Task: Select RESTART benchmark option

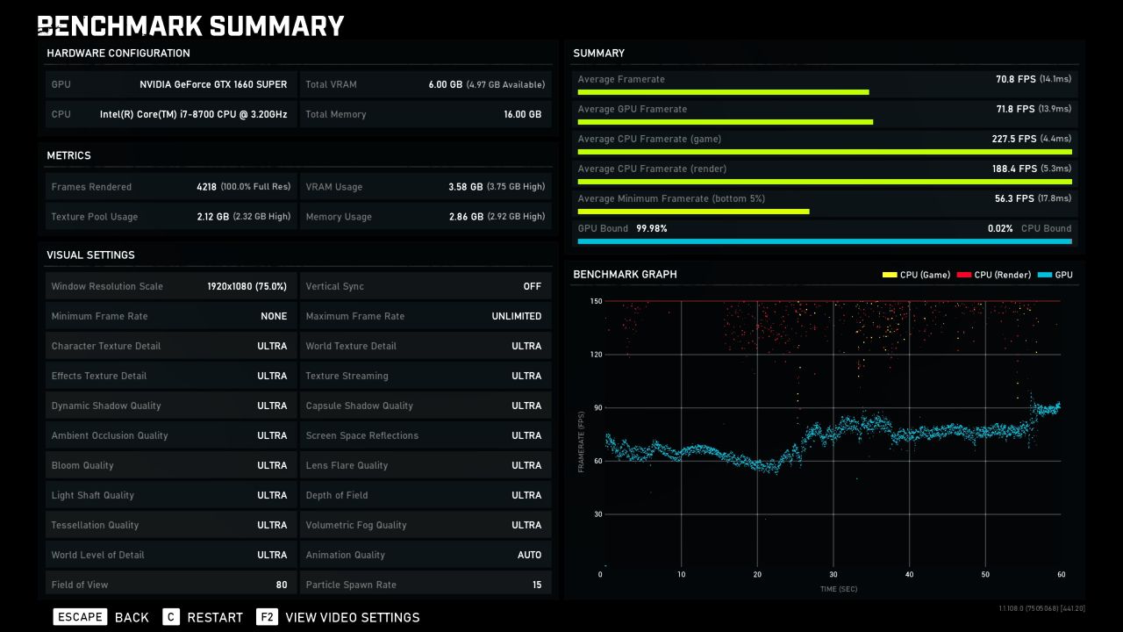Action: [x=215, y=617]
